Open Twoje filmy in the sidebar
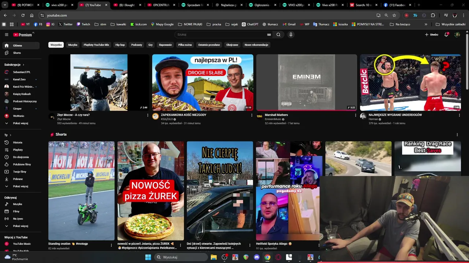 pos(20,172)
